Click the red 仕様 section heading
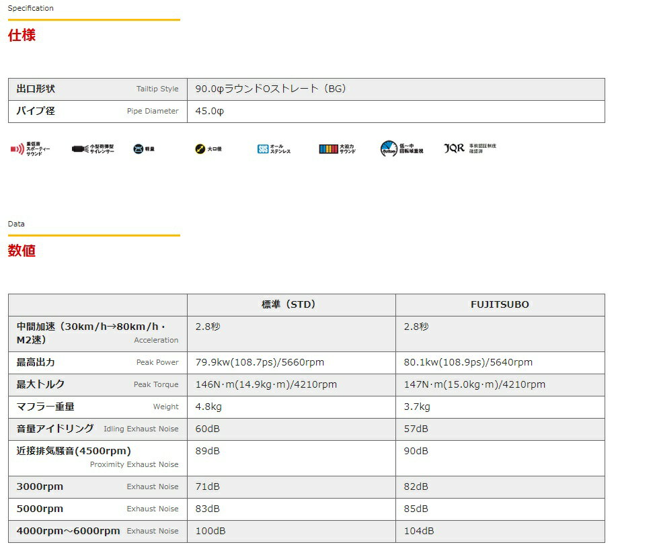 pos(22,36)
